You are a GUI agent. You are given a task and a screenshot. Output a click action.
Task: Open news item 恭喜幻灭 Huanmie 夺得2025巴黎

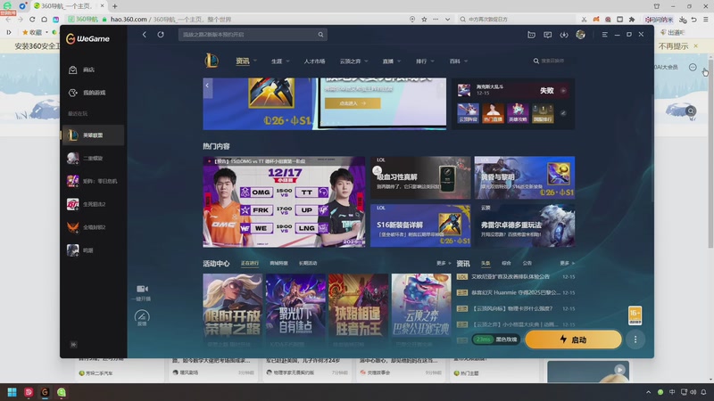(516, 293)
